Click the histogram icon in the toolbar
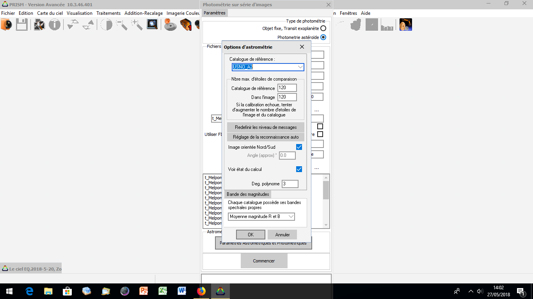This screenshot has width=533, height=299. click(387, 25)
